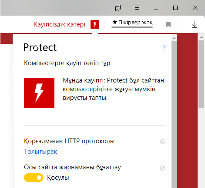Click the globe icon beside HTTP protocol line
This screenshot has width=205, height=188.
click(163, 142)
